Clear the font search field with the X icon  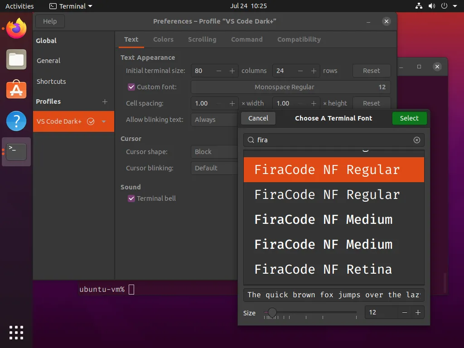(x=416, y=140)
